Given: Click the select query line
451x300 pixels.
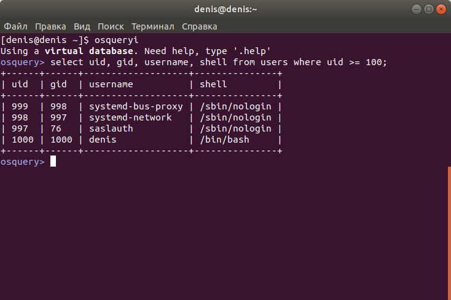Looking at the screenshot, I should point(219,62).
